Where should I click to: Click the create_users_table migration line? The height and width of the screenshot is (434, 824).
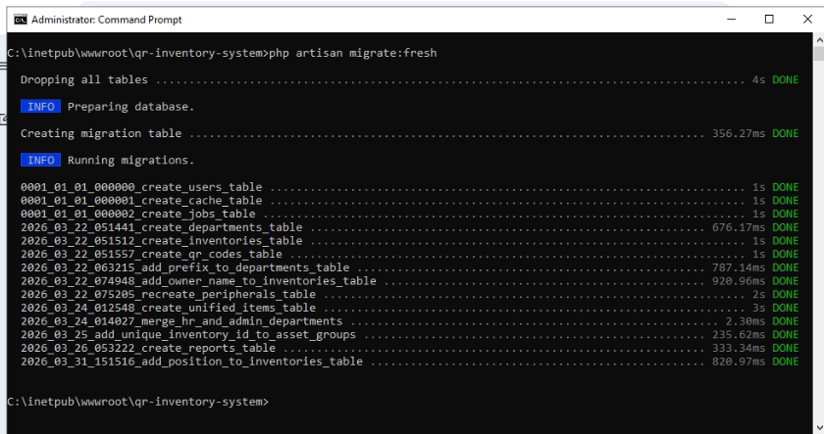tap(409, 187)
